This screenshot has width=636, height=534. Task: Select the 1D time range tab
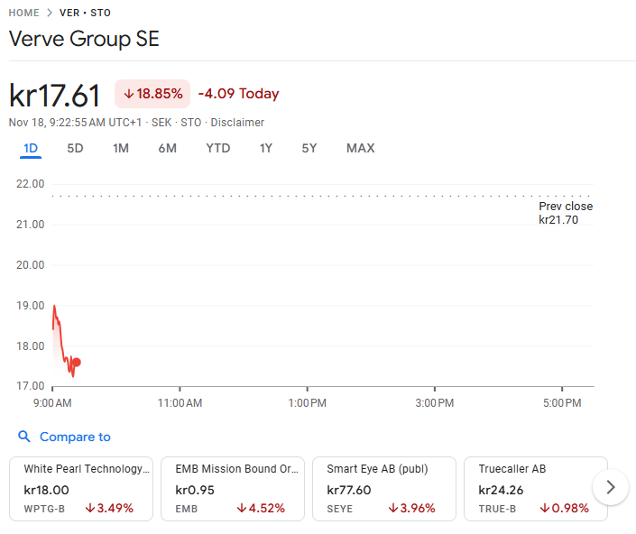[31, 148]
